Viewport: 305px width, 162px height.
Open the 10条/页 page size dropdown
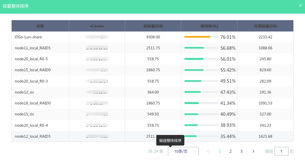point(183,151)
